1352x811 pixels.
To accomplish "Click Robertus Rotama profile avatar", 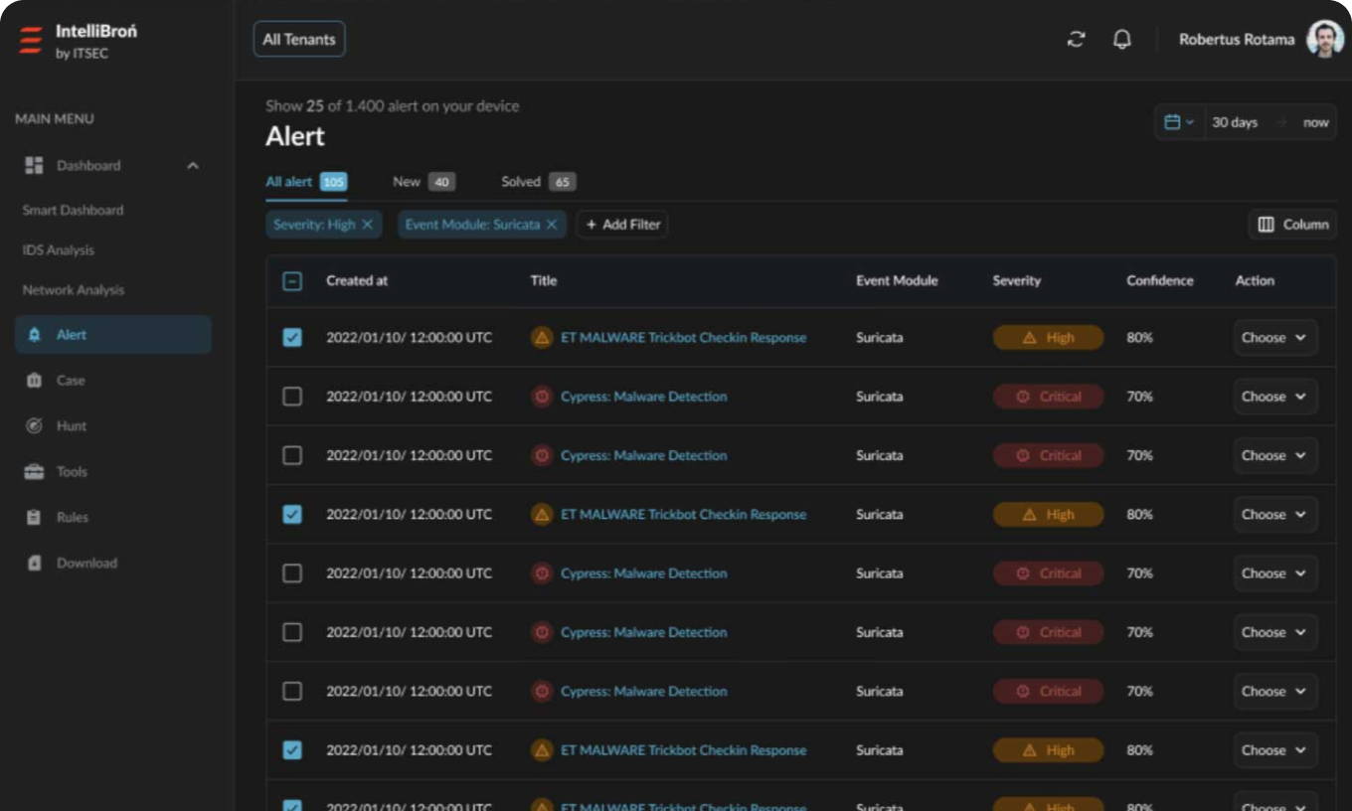I will (1324, 40).
